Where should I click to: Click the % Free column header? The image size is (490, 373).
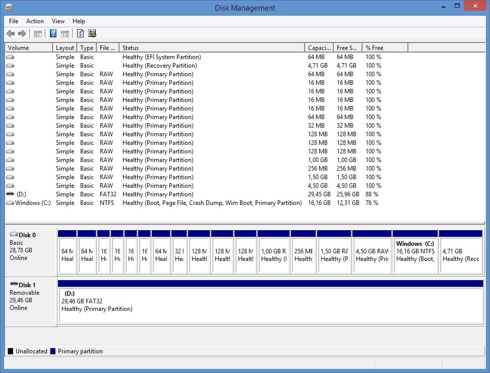click(385, 48)
